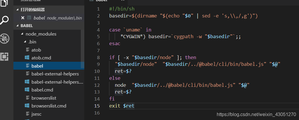Click the 'case `uname` in' line

pos(130,30)
